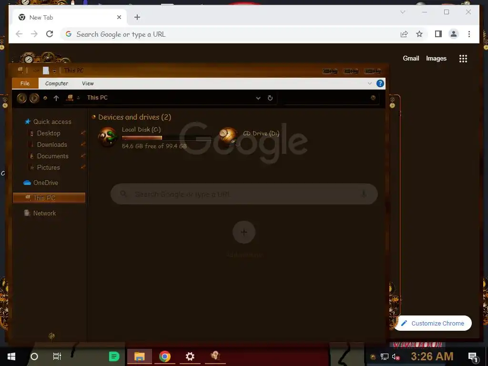This screenshot has height=366, width=488.
Task: Go forward in File Explorer
Action: pos(34,98)
